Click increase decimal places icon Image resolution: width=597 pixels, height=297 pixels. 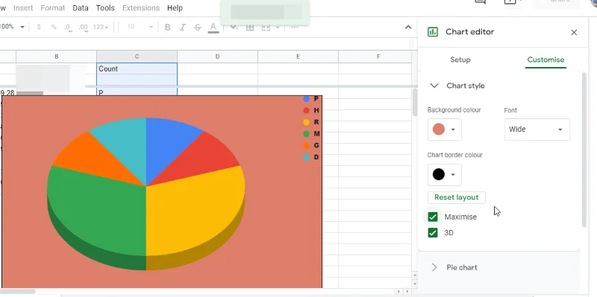pyautogui.click(x=83, y=28)
